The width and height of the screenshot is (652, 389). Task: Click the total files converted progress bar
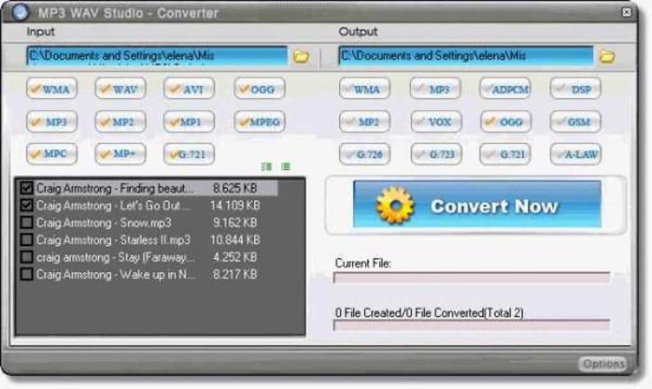[x=472, y=326]
